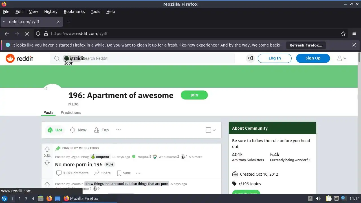Open the tracking protection shield icon

point(38,34)
